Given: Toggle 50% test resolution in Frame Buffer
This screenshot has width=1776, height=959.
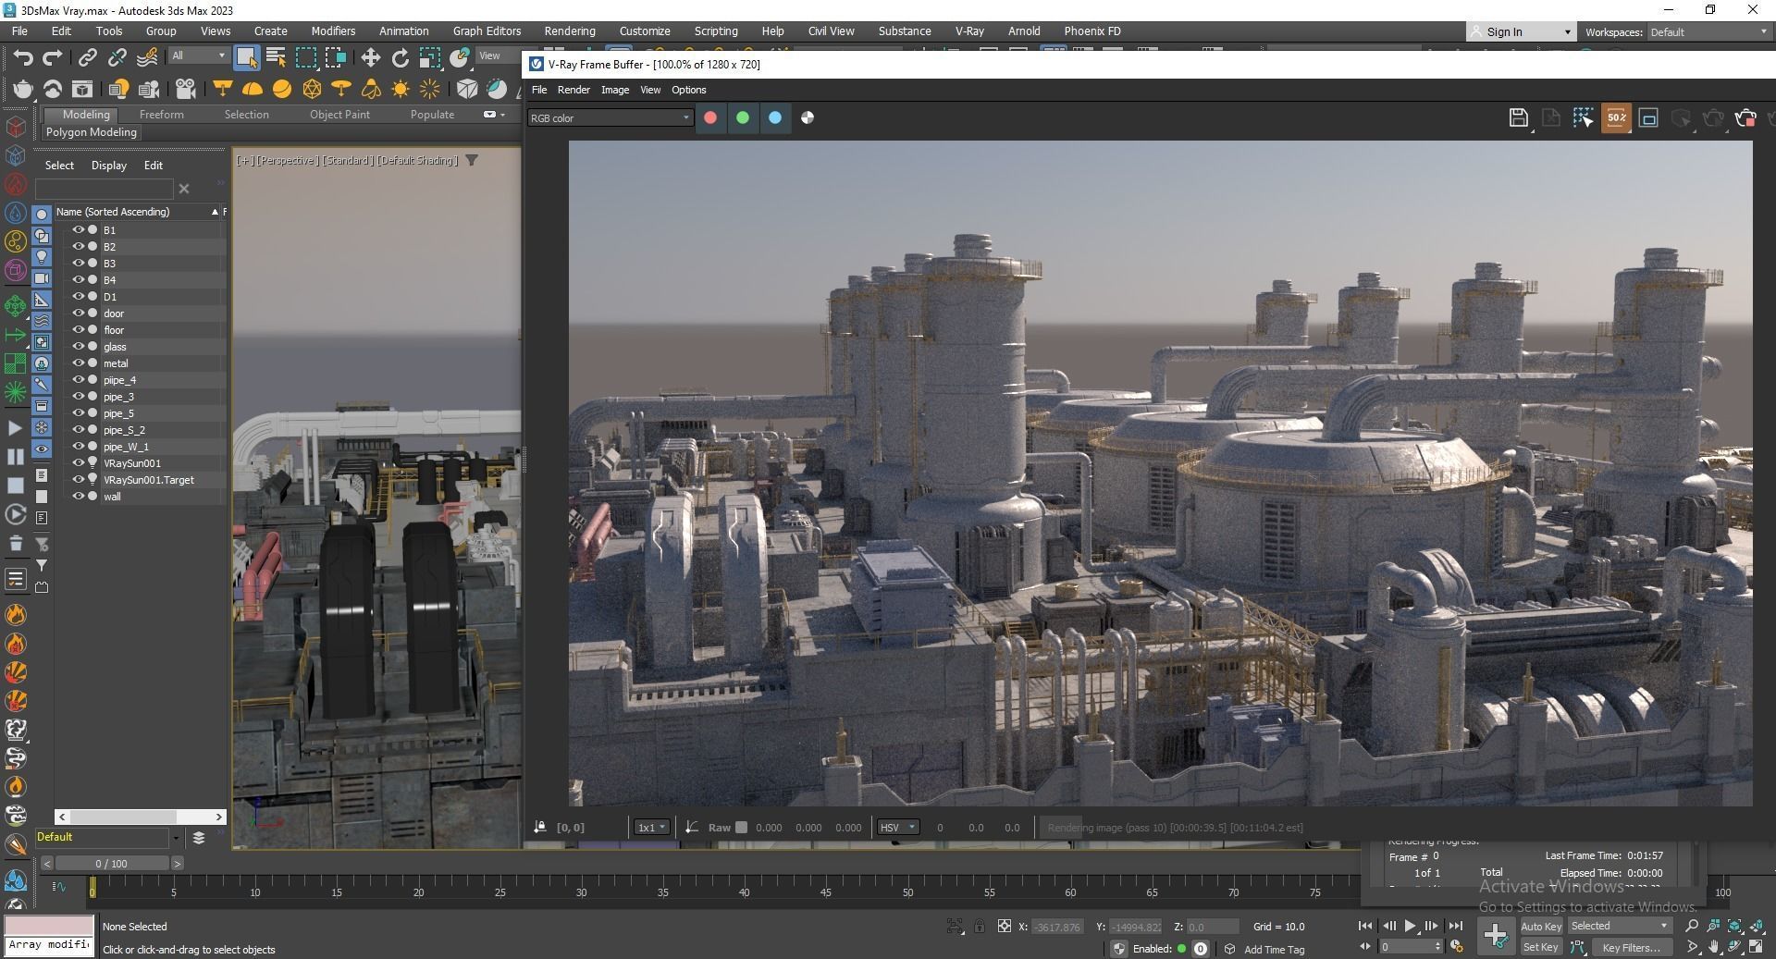Looking at the screenshot, I should [1616, 117].
